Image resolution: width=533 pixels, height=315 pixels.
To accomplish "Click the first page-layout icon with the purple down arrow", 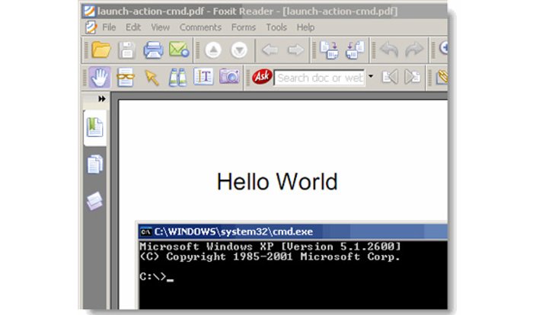I will point(329,50).
